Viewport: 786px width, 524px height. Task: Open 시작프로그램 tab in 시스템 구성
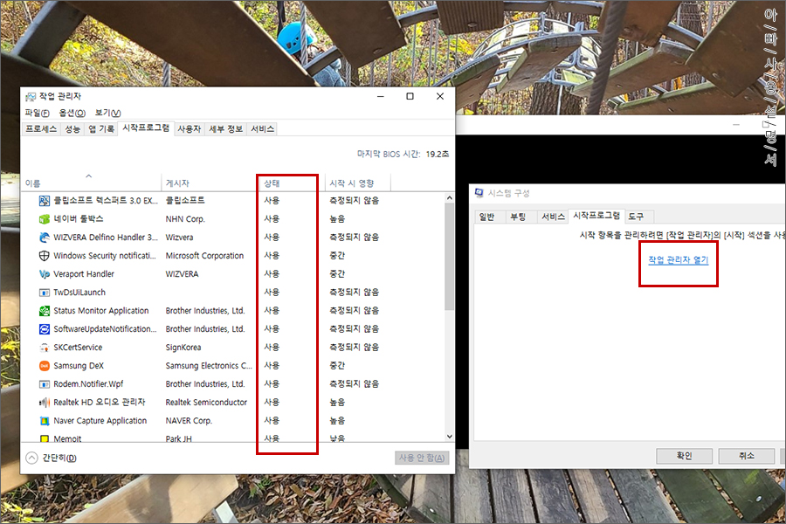coord(596,216)
